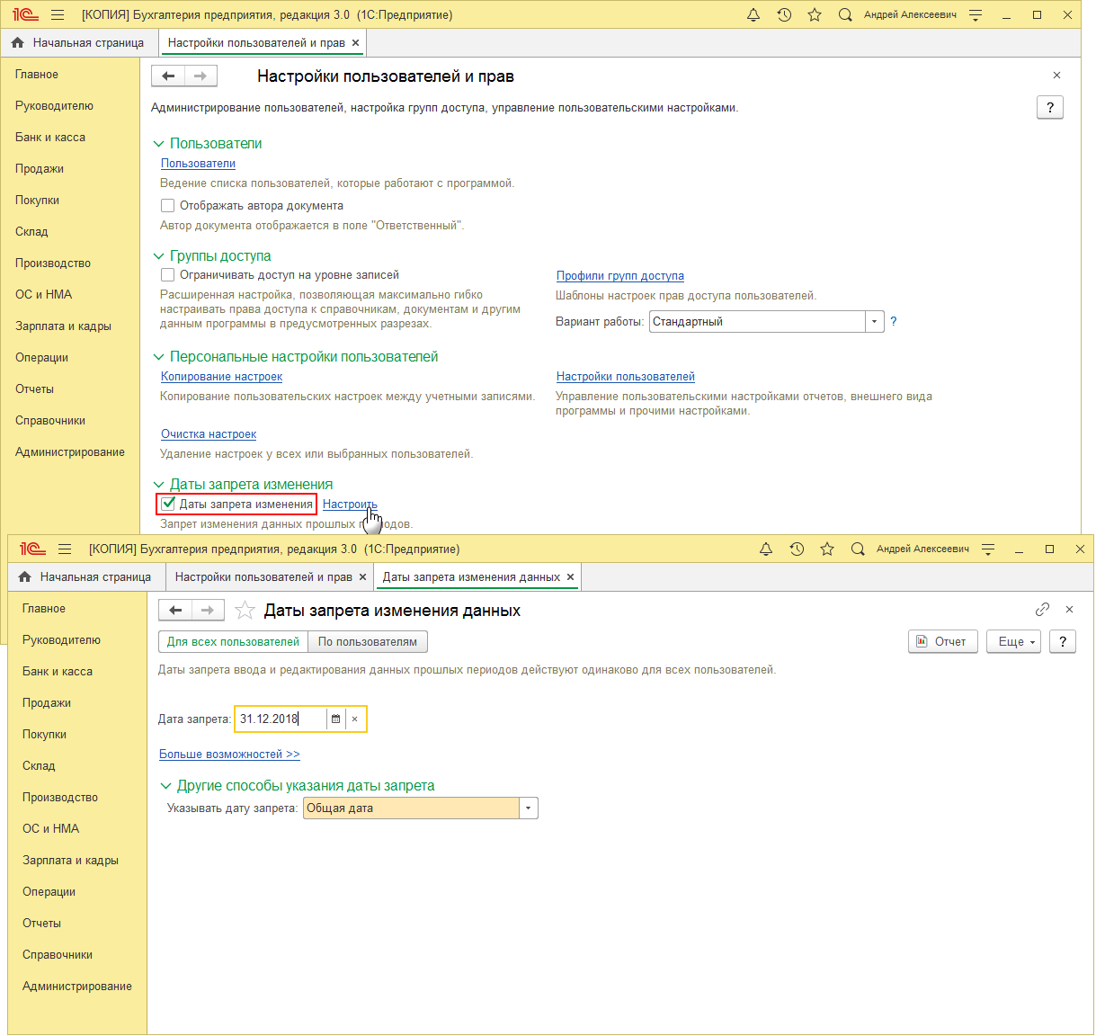
Task: Collapse Другие способы указания даты запрета
Action: click(166, 786)
